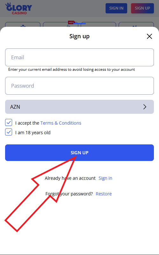Focus the Password input field

click(x=79, y=86)
